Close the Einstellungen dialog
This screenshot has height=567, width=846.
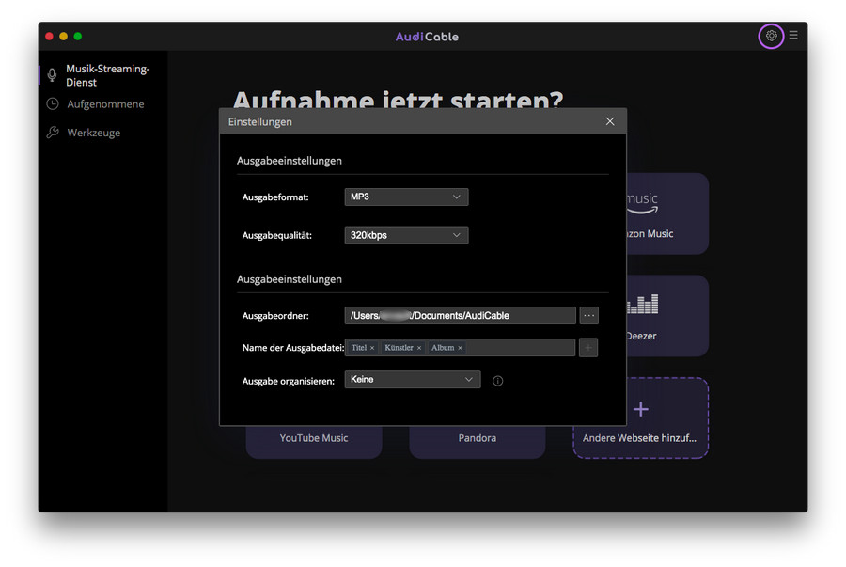click(x=610, y=121)
